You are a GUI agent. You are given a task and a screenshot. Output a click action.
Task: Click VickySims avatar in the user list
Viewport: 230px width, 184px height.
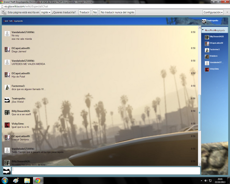click(207, 69)
